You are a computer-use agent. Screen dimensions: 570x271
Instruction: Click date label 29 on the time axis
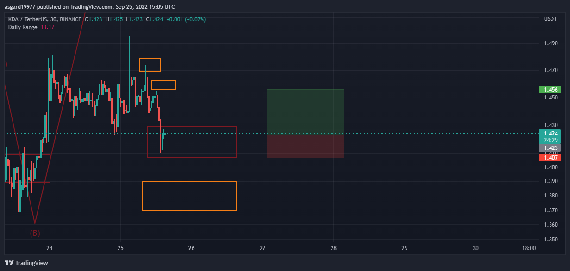click(405, 248)
